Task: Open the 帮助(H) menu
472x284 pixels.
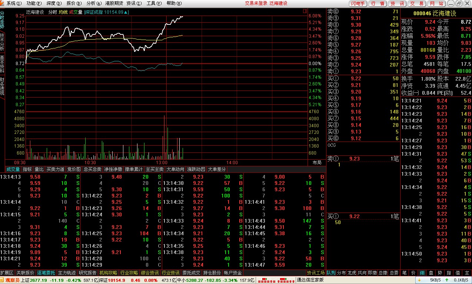Action: pyautogui.click(x=174, y=3)
